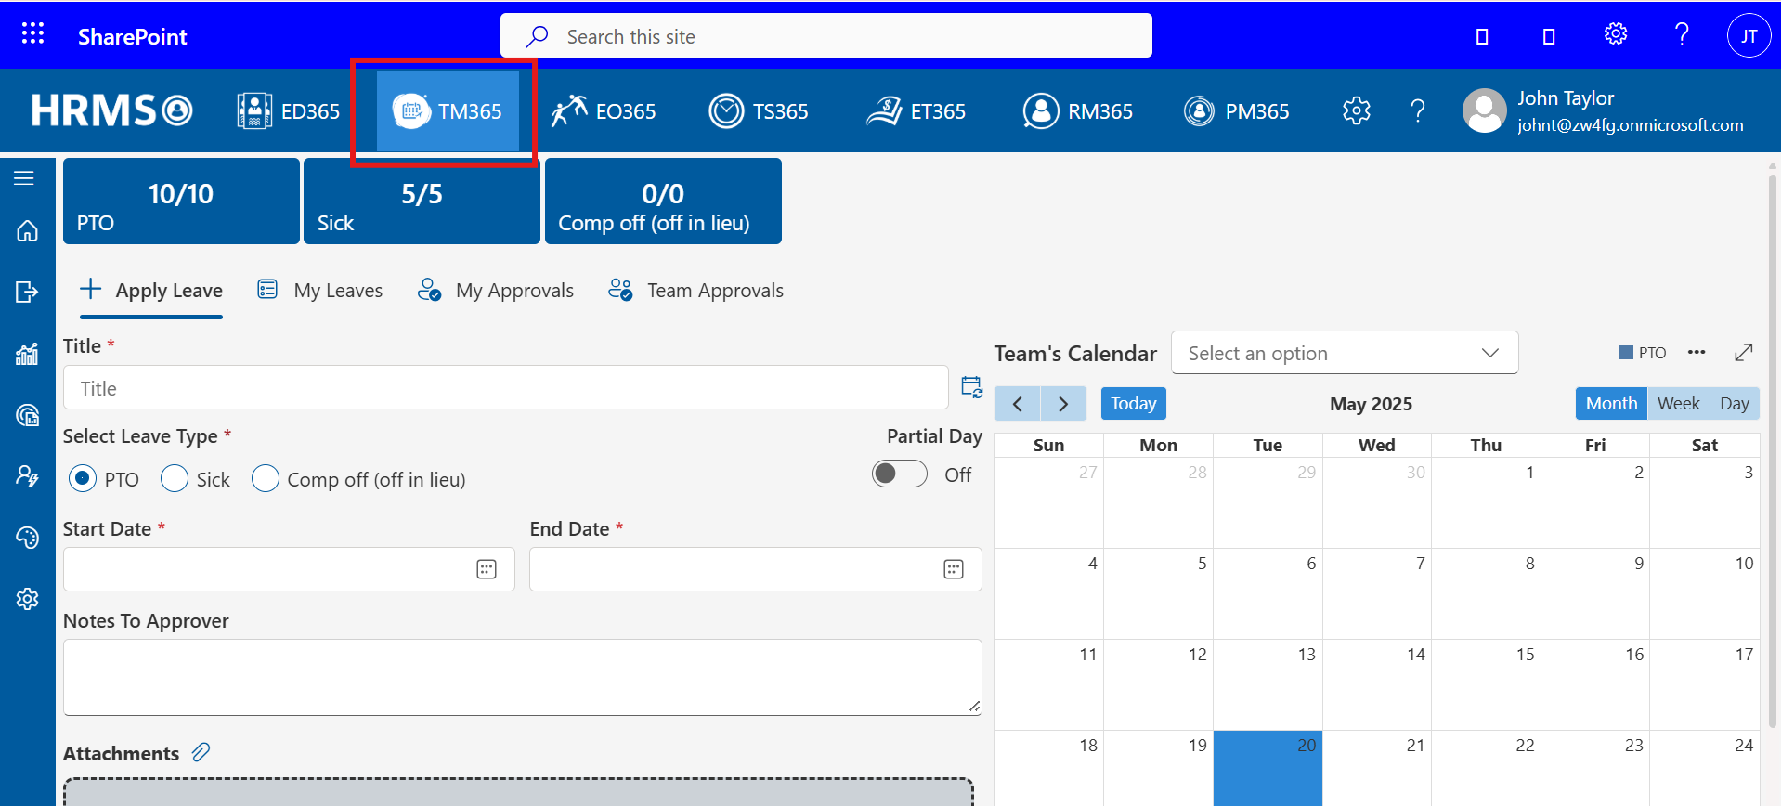Open the TM365 time-off manager tab
1781x806 pixels.
pos(448,111)
